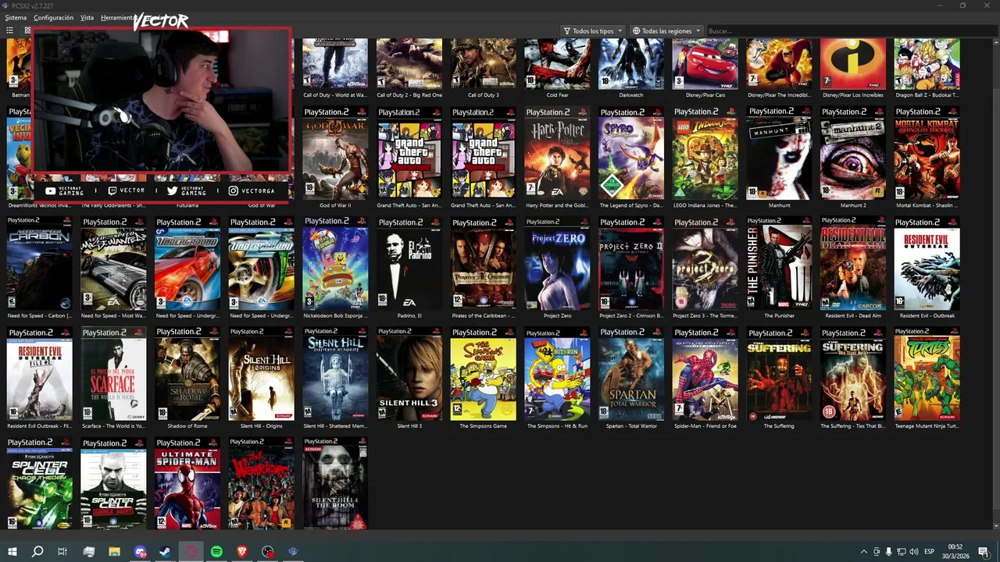Select the Scarface cover
Screen dimensions: 1000x562
click(113, 374)
